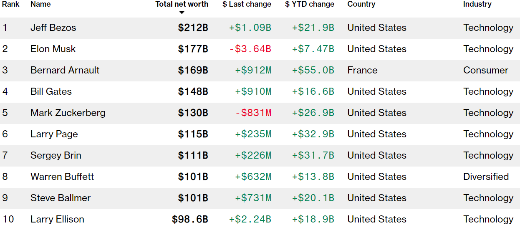
Task: Sort table by Rank column
Action: click(x=11, y=4)
